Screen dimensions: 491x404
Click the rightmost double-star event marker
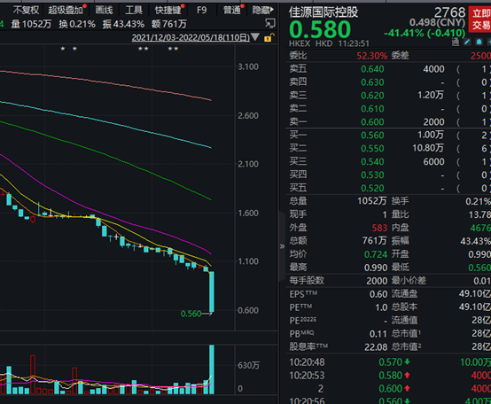173,49
